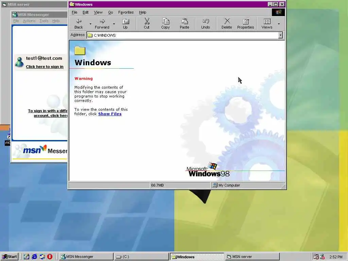348x261 pixels.
Task: Click the Paste clipboard icon
Action: pos(185,21)
